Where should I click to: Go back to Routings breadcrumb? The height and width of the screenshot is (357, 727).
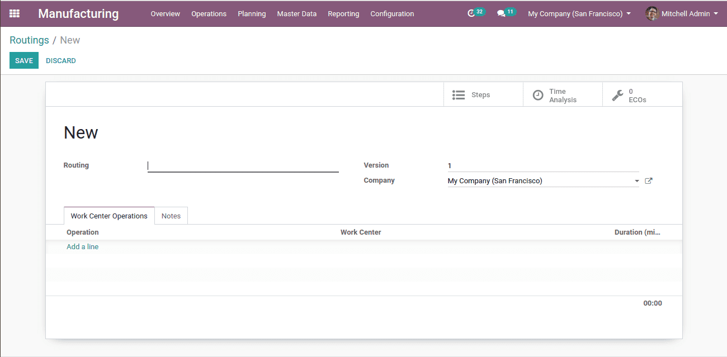tap(29, 40)
